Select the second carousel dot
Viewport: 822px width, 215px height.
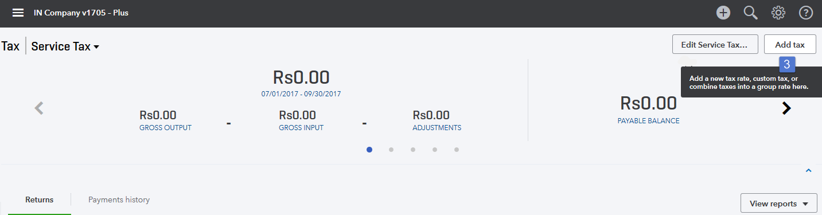click(x=391, y=150)
